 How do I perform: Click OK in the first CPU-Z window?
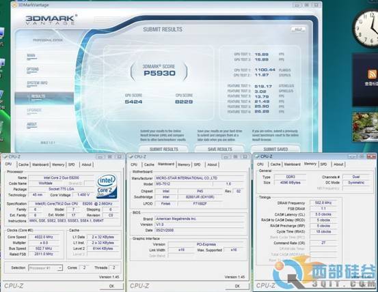(111, 286)
